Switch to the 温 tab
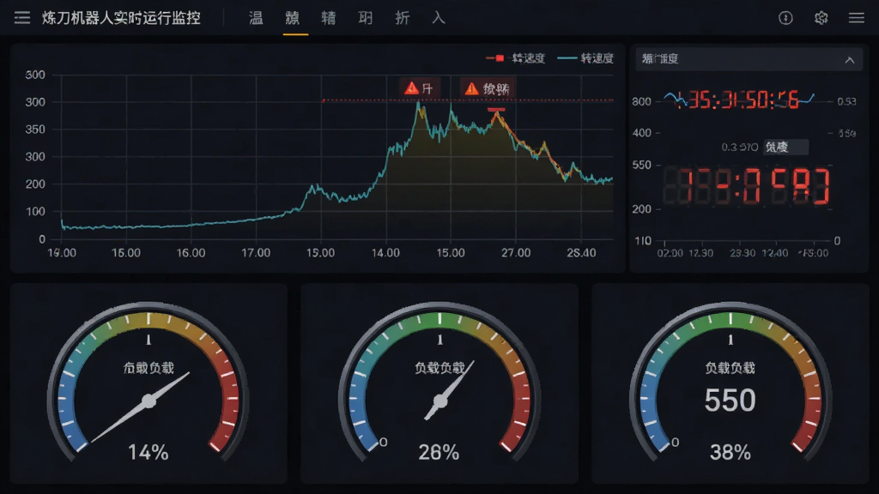879x494 pixels. (x=256, y=18)
